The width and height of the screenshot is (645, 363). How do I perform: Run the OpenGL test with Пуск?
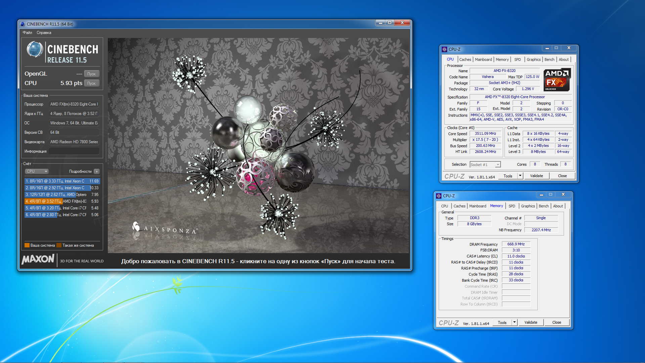[x=91, y=74]
